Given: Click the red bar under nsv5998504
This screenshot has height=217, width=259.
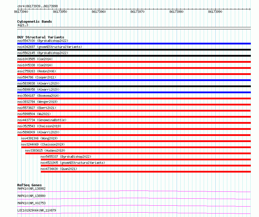Looking at the screenshot, I should click(x=134, y=117).
